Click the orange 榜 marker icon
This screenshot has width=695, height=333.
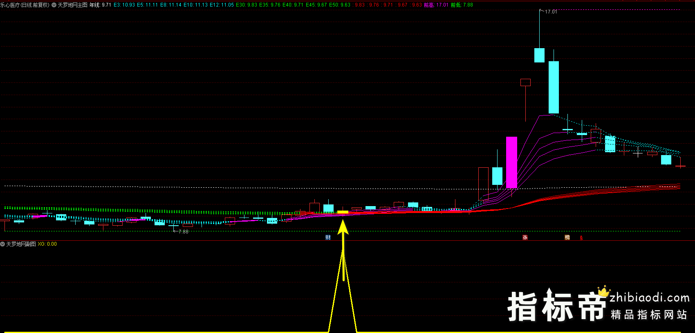click(x=567, y=238)
